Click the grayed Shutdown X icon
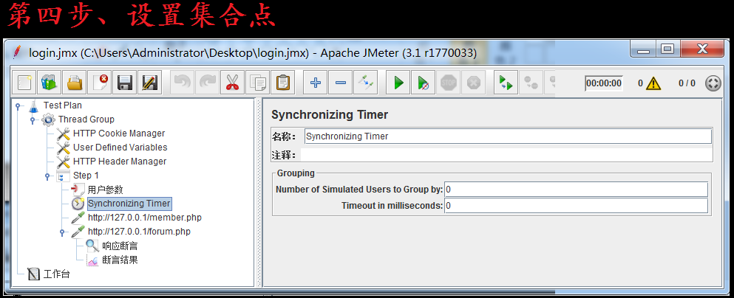The width and height of the screenshot is (734, 298). click(474, 83)
